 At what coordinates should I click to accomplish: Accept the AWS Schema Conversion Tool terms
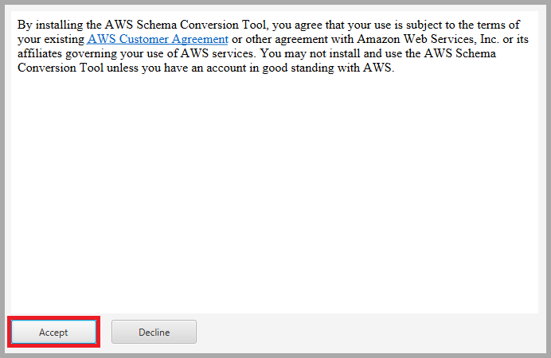53,332
